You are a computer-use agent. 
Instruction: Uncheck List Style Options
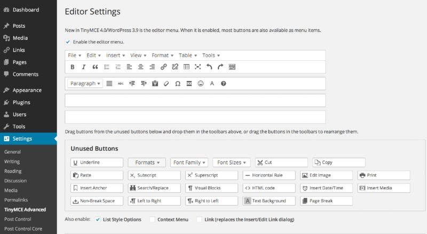click(x=98, y=219)
